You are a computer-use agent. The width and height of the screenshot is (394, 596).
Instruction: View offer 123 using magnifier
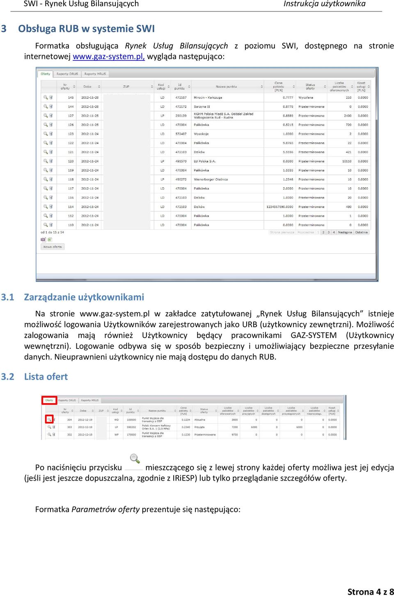[x=46, y=133]
